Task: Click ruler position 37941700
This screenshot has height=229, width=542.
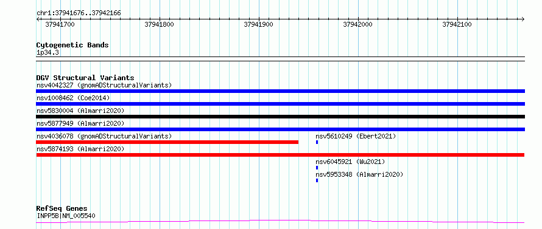Action: click(x=60, y=24)
